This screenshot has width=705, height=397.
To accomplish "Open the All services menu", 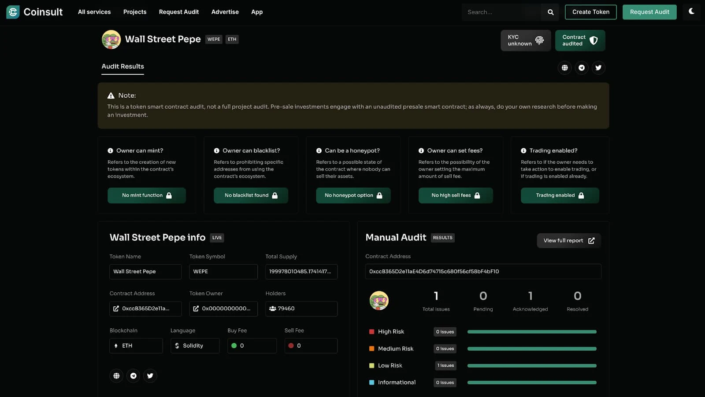I will 94,12.
